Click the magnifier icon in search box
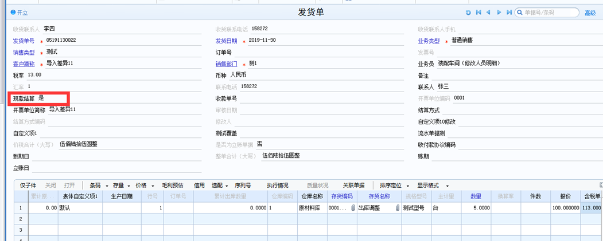Viewport: 603px width, 241px height. point(521,12)
